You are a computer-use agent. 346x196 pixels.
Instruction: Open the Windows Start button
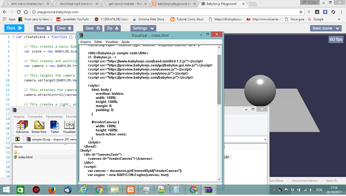[x=6, y=190]
